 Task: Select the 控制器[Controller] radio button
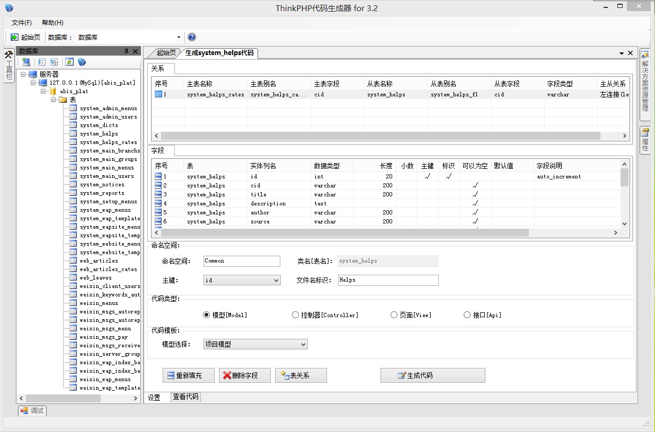pos(295,315)
